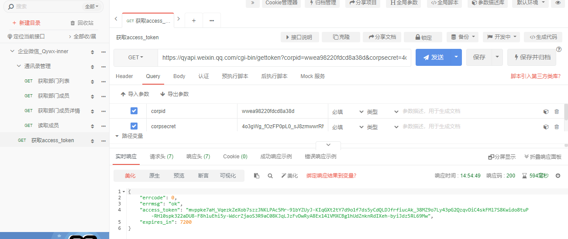Screen dimensions: 568x239
Task: Click 分享项目 in top toolbar
Action: 363,3
